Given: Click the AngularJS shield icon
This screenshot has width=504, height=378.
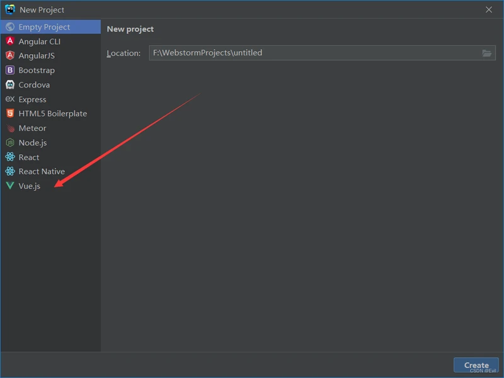Looking at the screenshot, I should [x=10, y=55].
